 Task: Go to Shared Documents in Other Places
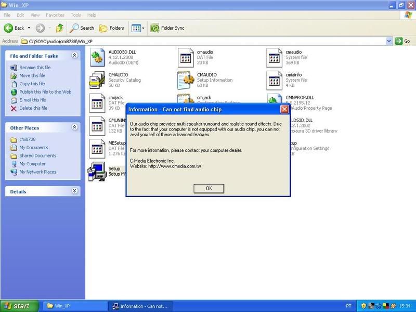(x=37, y=155)
